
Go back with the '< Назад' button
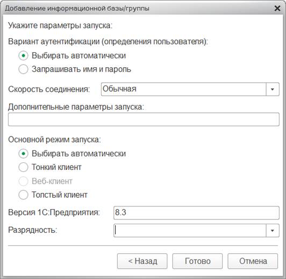[x=142, y=261]
